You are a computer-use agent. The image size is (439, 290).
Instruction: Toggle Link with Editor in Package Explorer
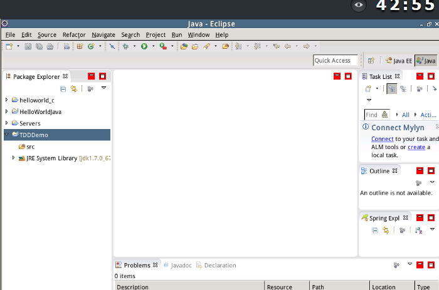[73, 89]
